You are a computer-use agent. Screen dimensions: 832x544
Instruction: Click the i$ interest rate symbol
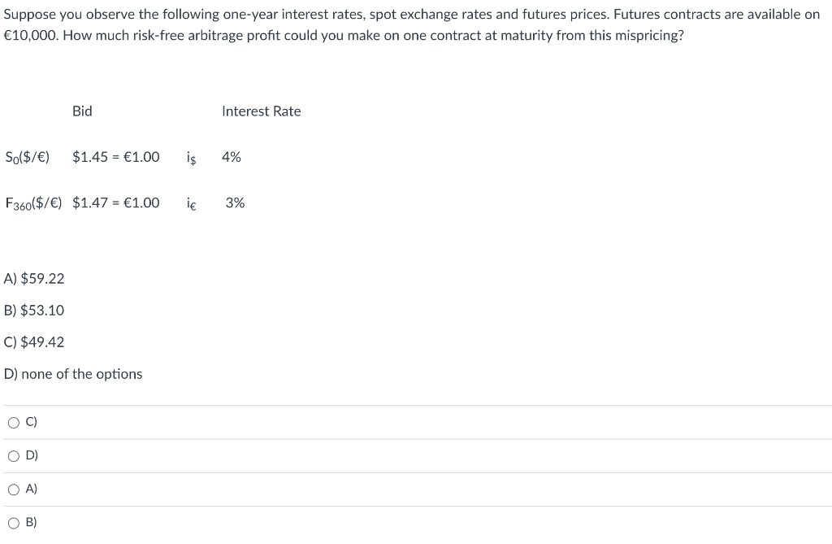(x=191, y=158)
